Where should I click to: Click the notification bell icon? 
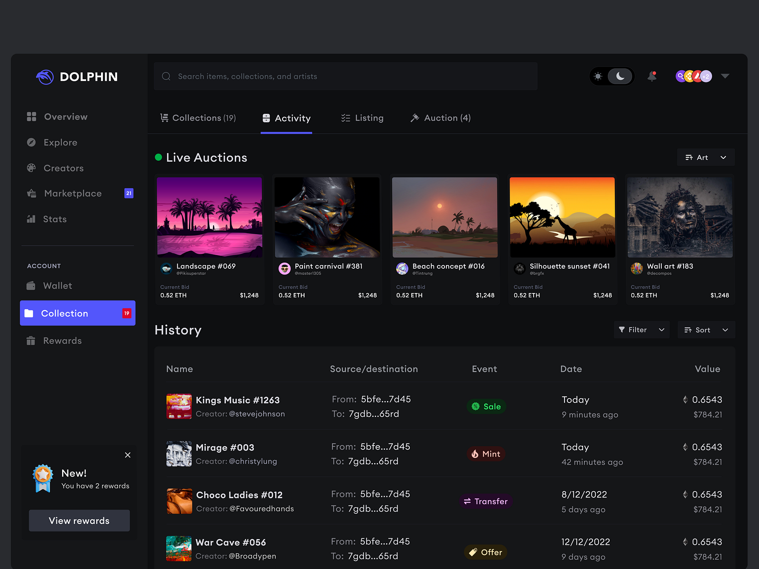(x=652, y=76)
